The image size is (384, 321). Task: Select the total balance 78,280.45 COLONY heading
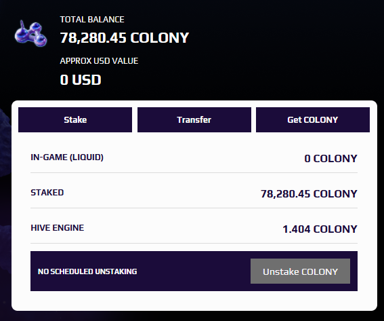click(x=125, y=38)
